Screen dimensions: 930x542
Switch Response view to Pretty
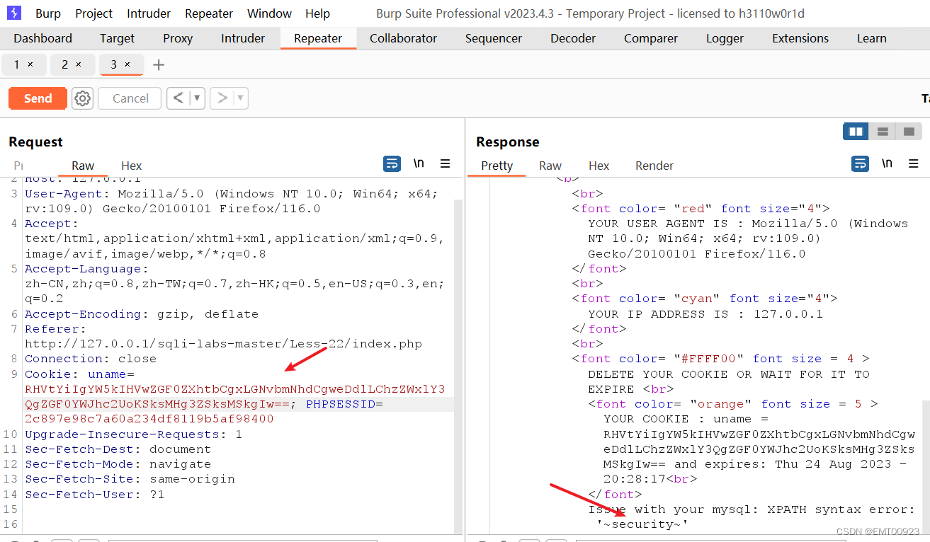point(497,166)
